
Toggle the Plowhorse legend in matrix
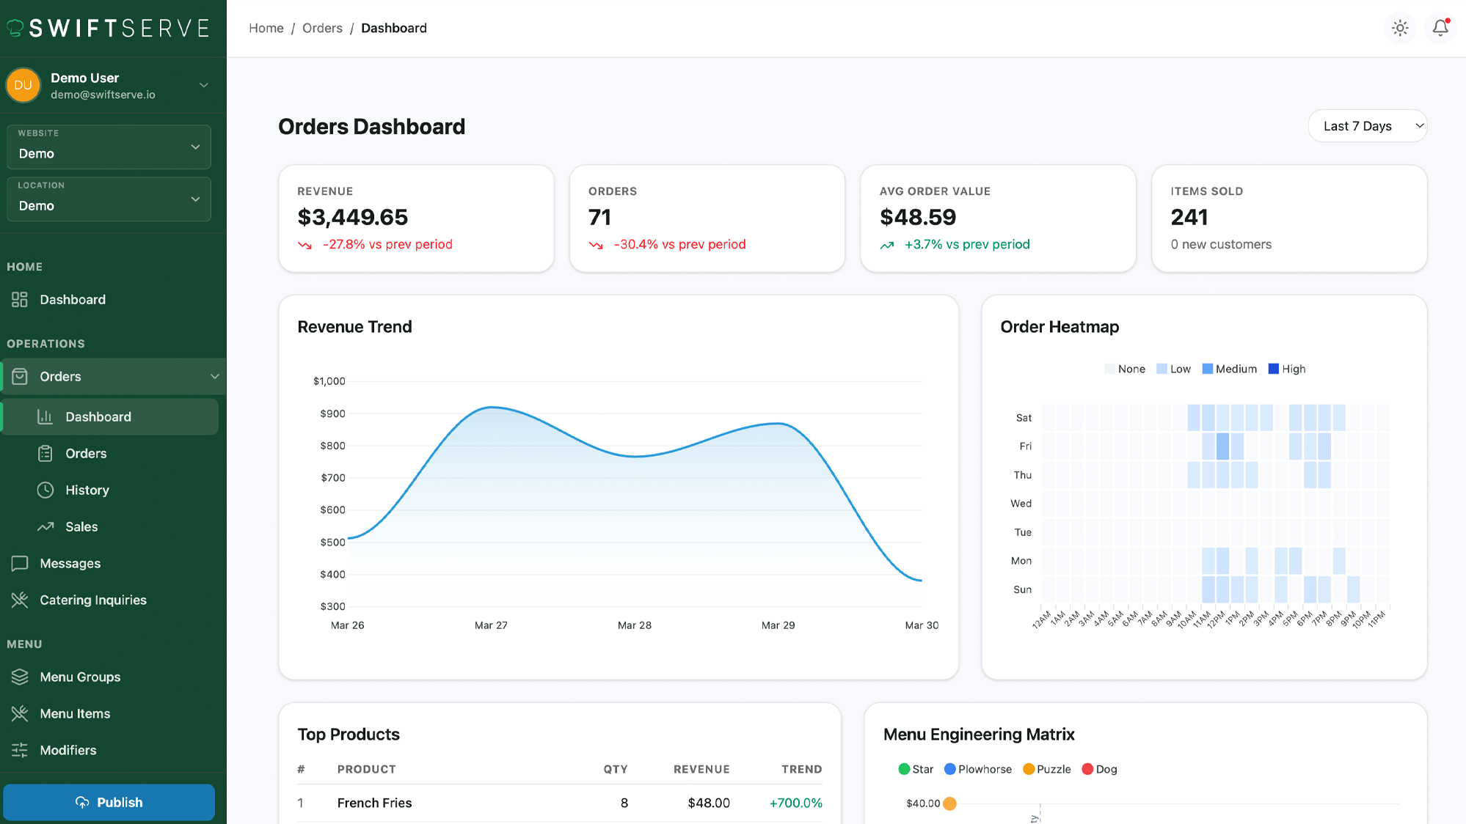tap(977, 769)
